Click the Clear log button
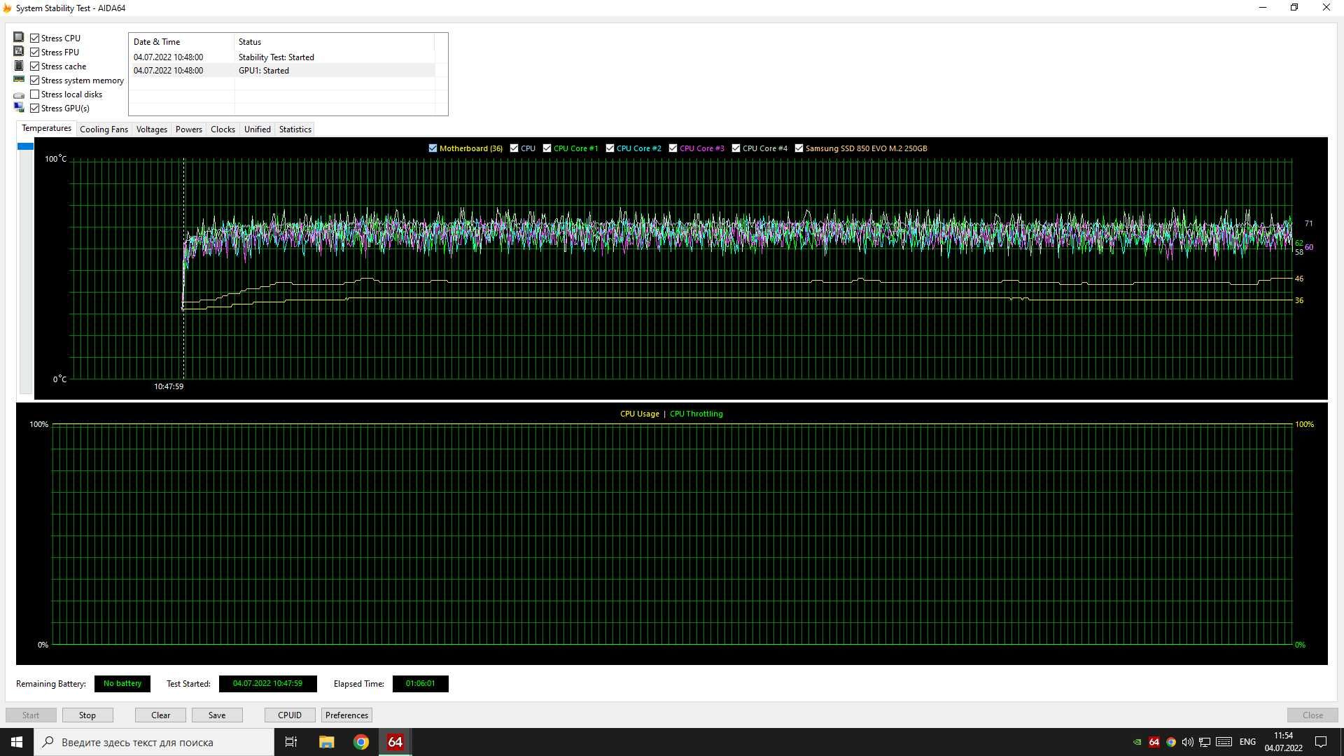Screen dimensions: 1344x756 tap(160, 715)
